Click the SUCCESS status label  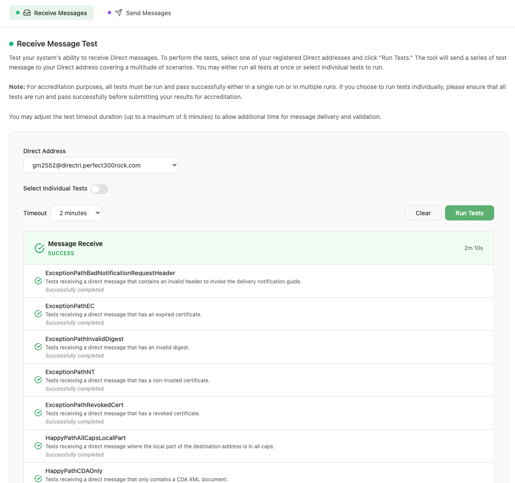(x=61, y=253)
